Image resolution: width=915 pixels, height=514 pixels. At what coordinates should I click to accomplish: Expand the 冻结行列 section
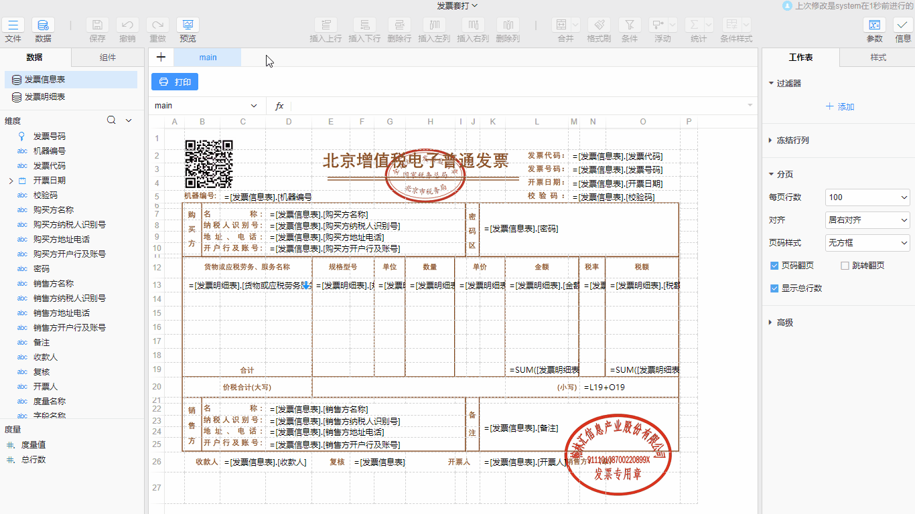pyautogui.click(x=793, y=141)
